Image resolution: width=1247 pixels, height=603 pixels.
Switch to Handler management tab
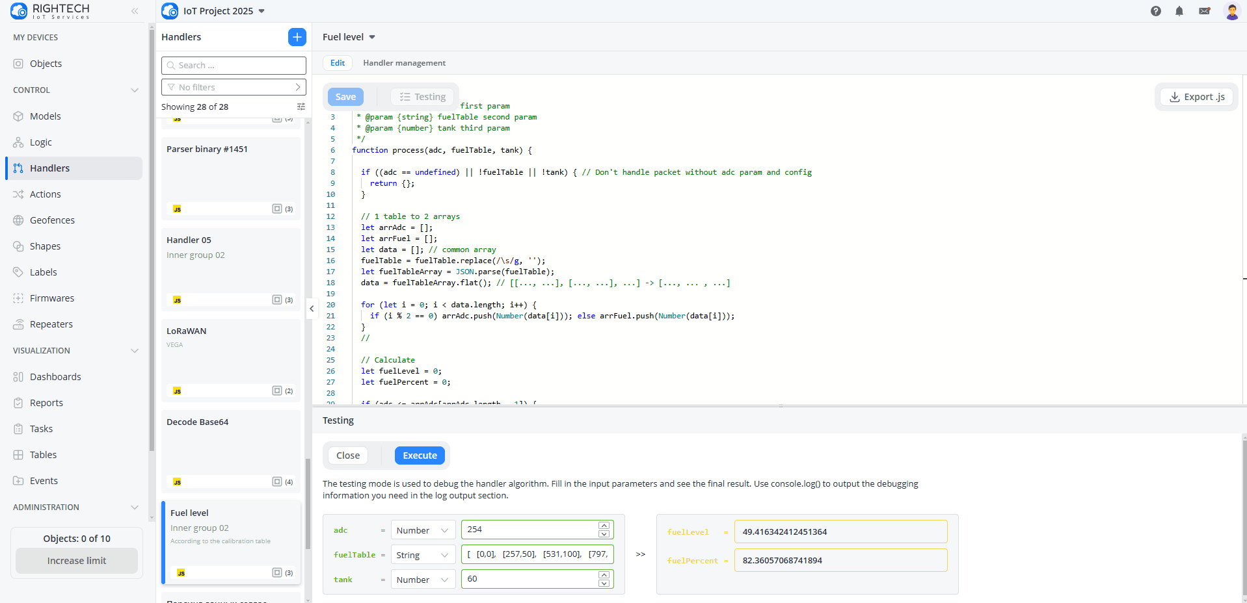[x=404, y=63]
